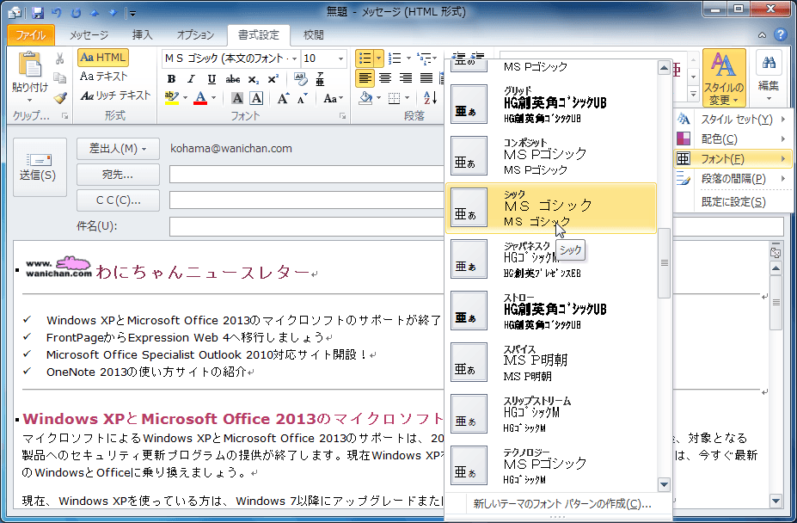Click the phonetic guide (ruby) icon
This screenshot has height=523, width=797.
coord(320,79)
